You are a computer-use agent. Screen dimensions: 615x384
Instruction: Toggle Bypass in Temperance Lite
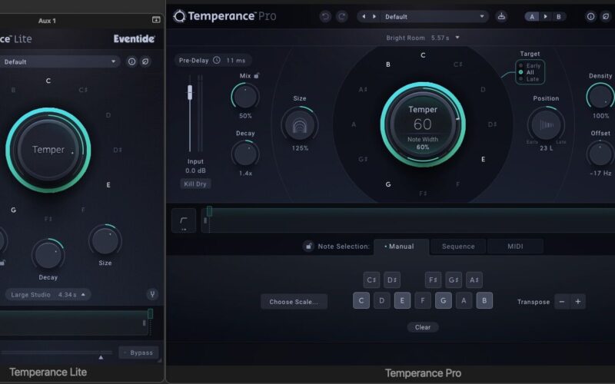coord(139,353)
